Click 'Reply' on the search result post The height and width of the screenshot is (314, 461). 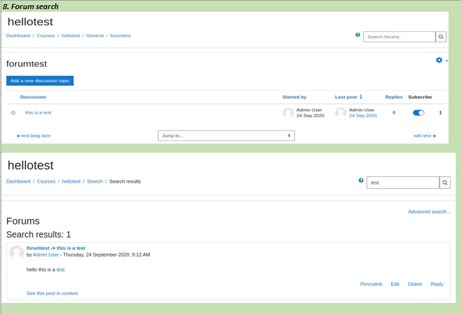(x=437, y=284)
